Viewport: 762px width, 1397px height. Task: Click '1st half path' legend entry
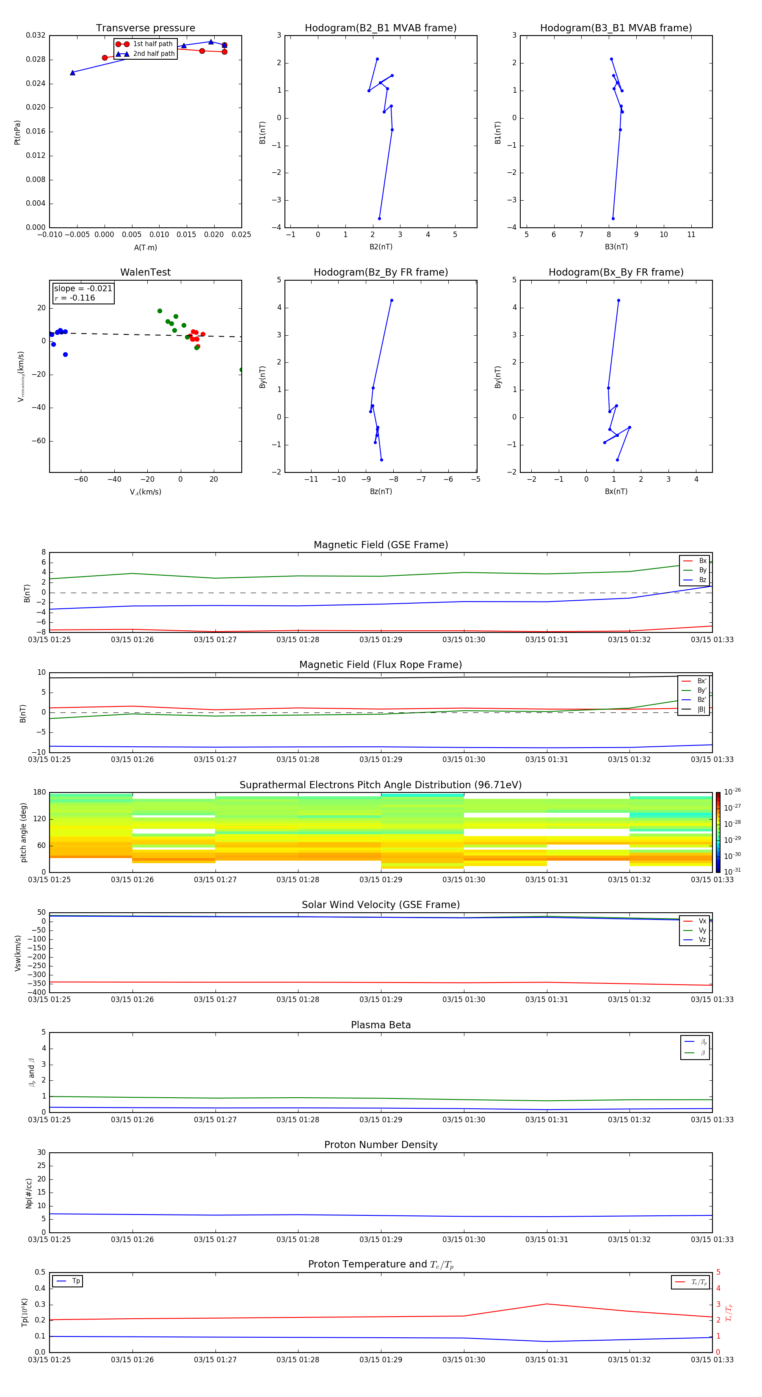coord(144,44)
